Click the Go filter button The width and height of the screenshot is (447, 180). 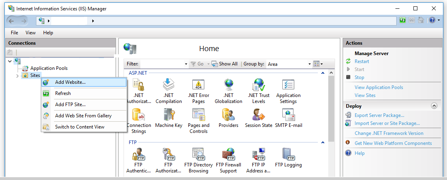coord(197,64)
